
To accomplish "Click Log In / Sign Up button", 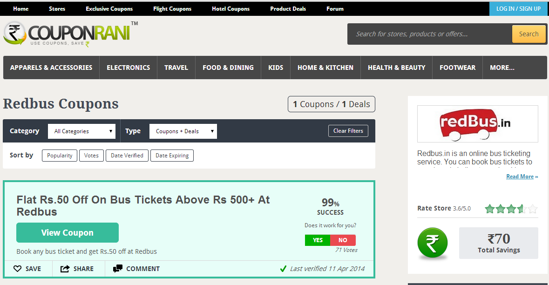I will tap(519, 9).
